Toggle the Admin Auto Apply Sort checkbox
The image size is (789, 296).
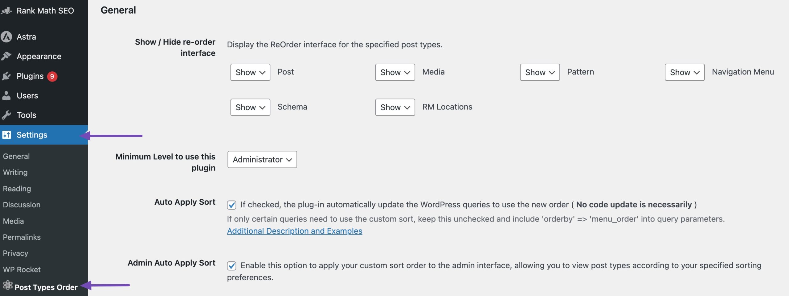[231, 266]
